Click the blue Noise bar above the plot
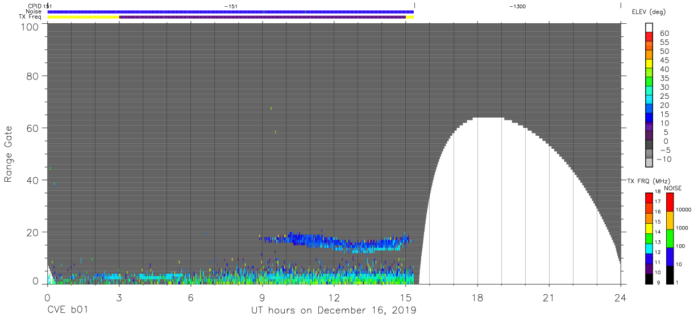This screenshot has width=698, height=322. [230, 11]
